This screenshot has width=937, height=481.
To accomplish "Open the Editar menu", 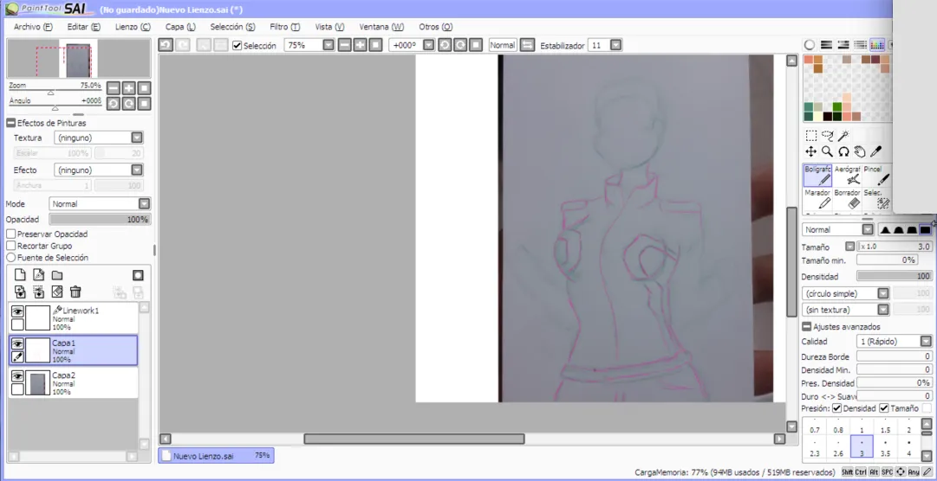I will click(x=84, y=27).
